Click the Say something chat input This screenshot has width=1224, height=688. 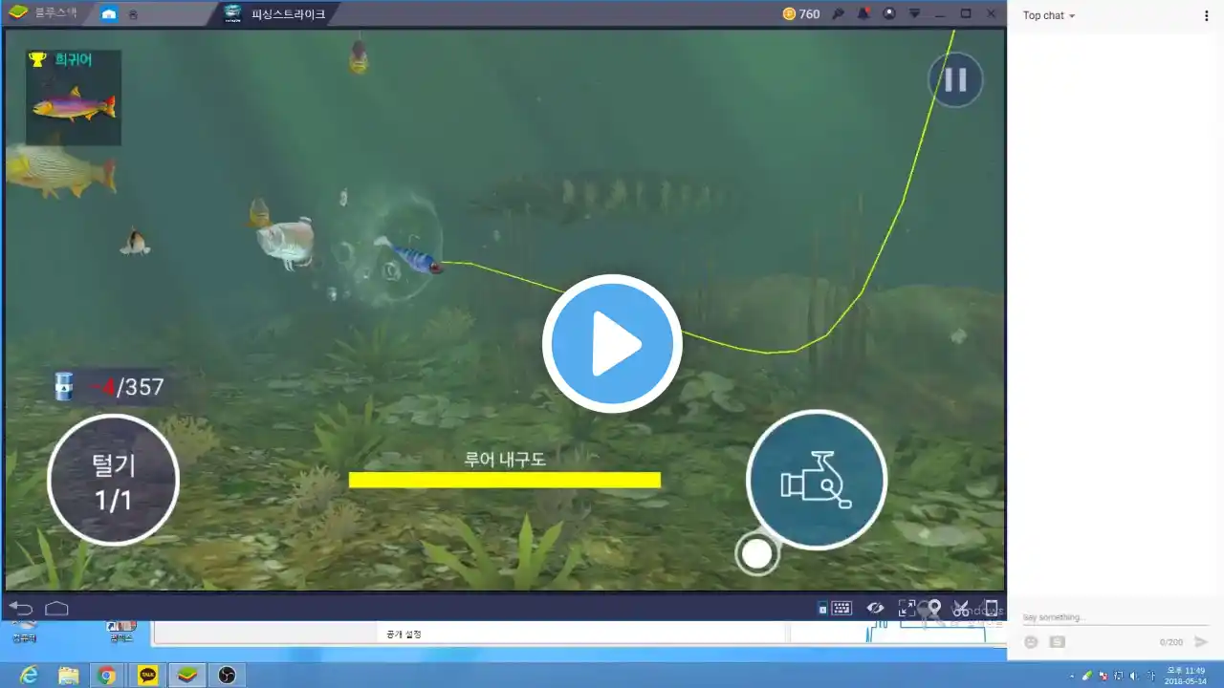pyautogui.click(x=1116, y=617)
